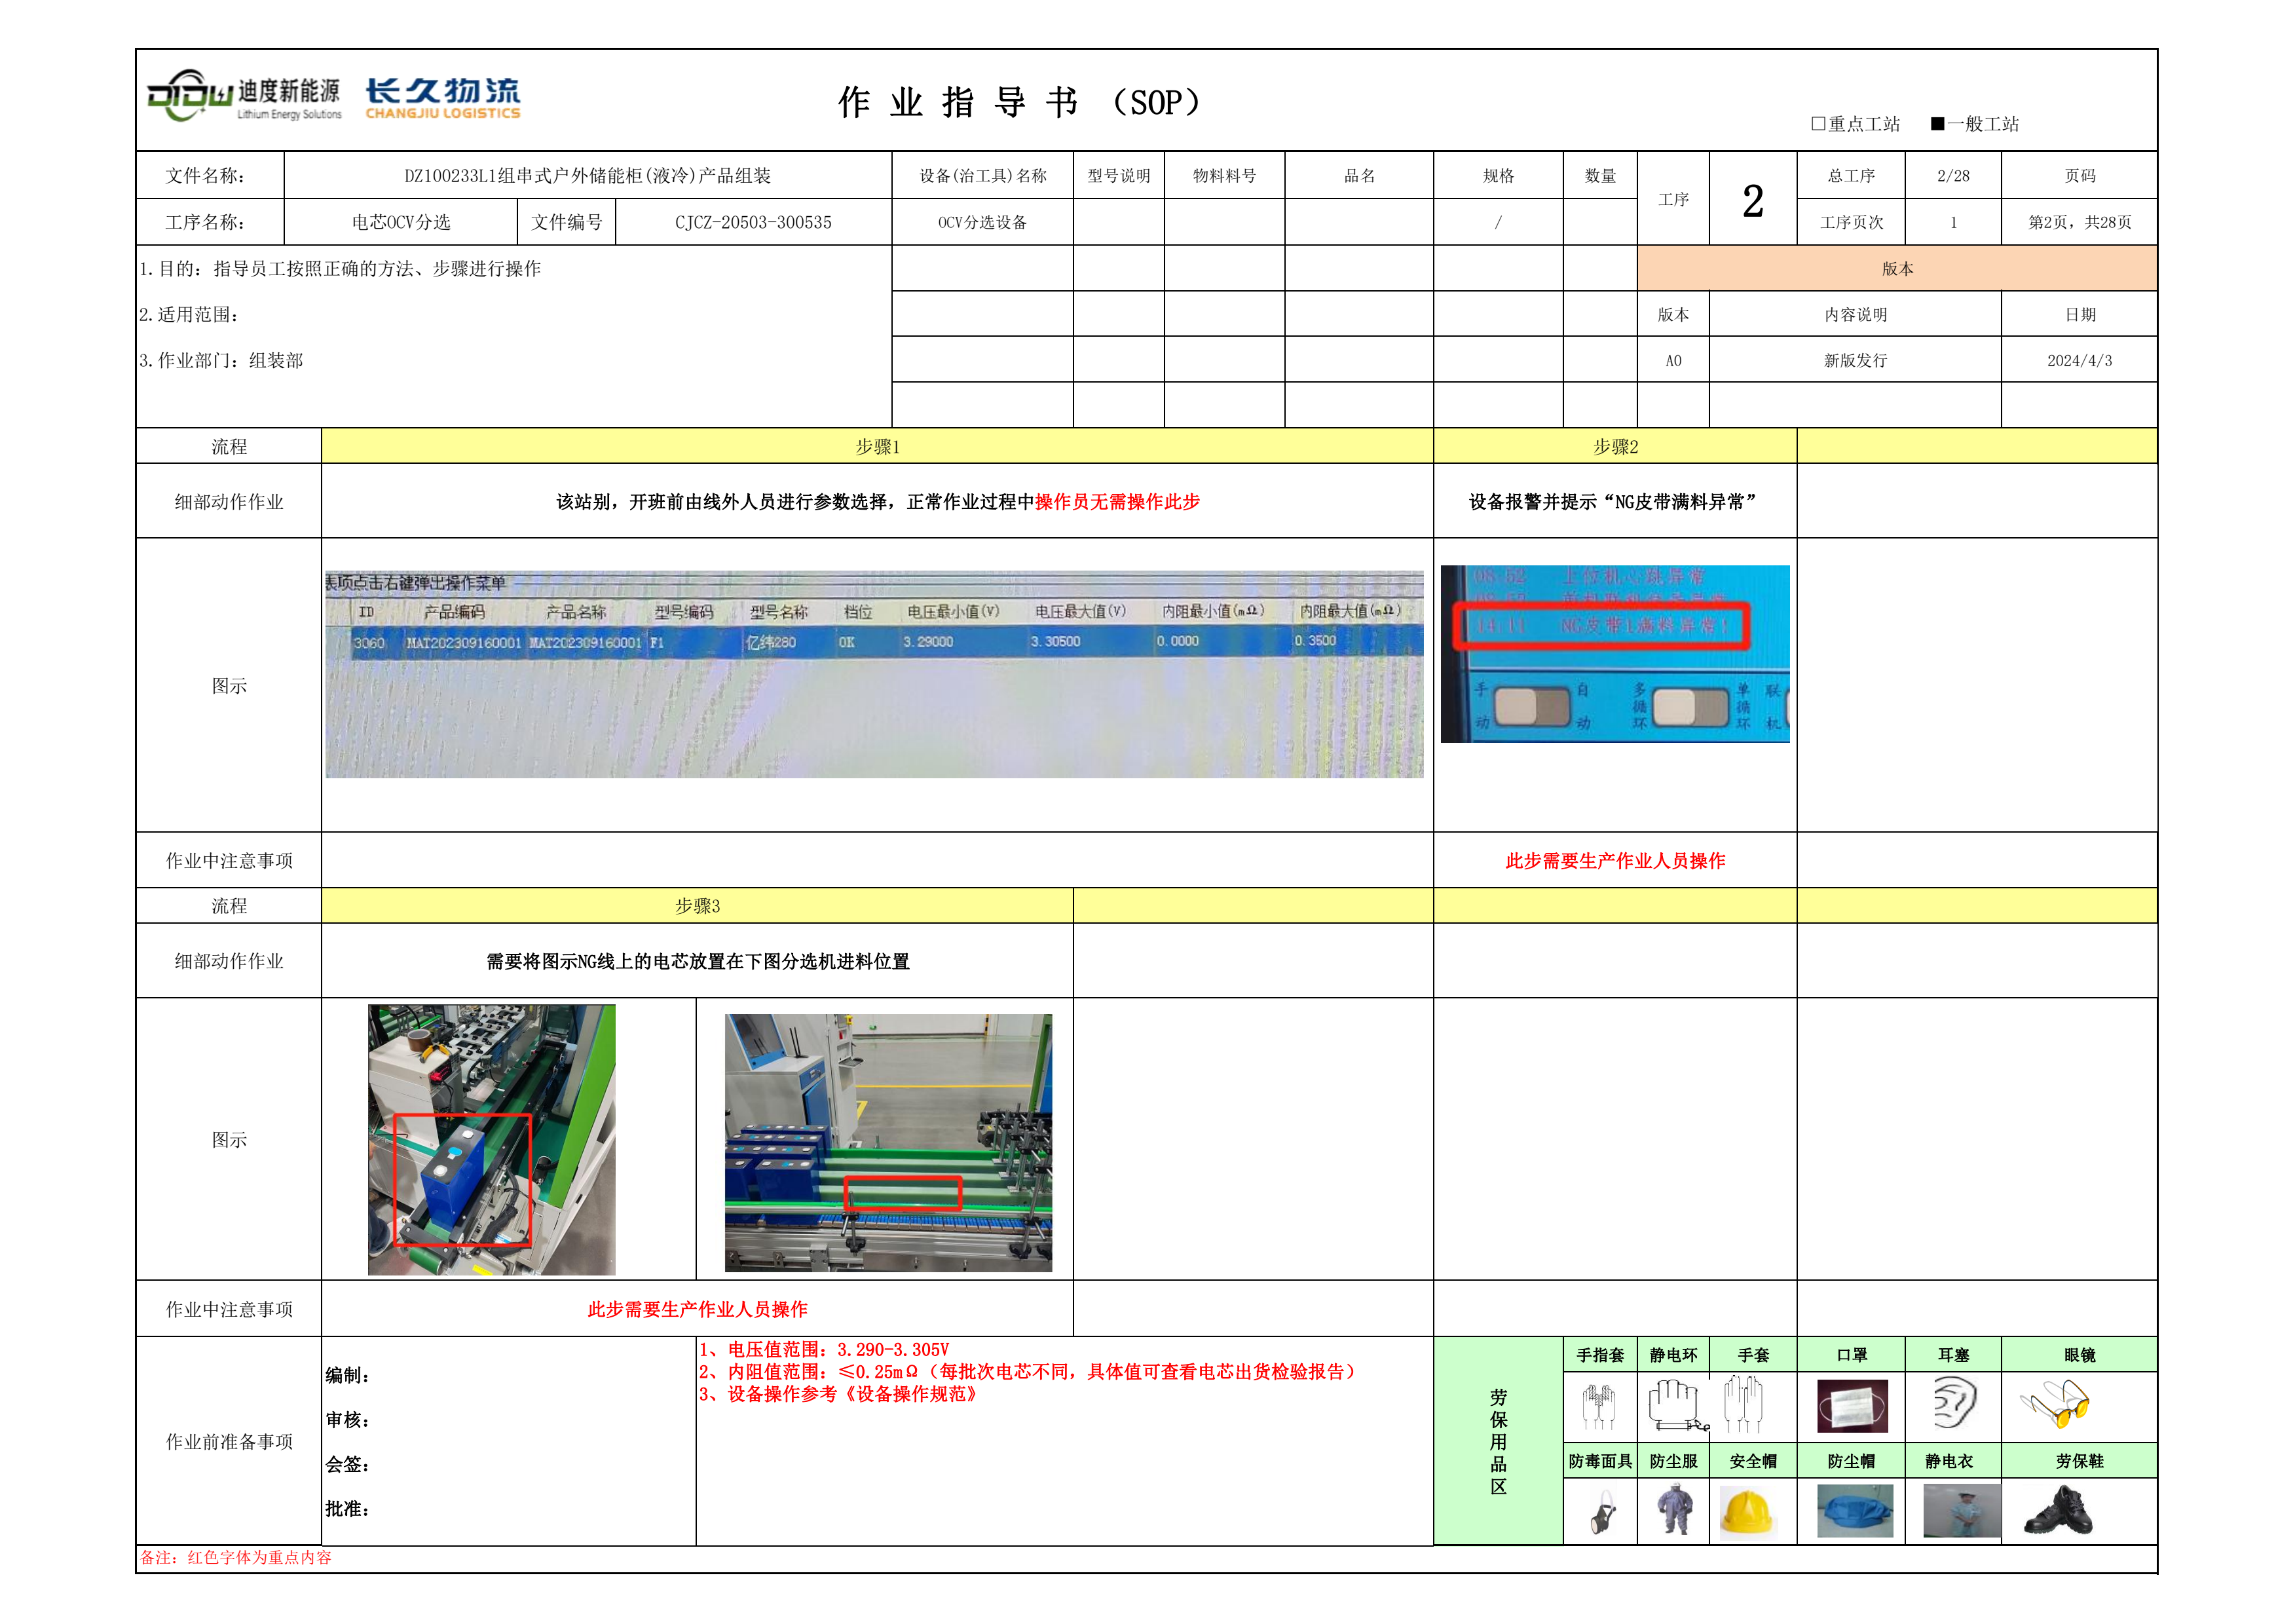Click document number CJCZ-20503-300535

[x=753, y=222]
